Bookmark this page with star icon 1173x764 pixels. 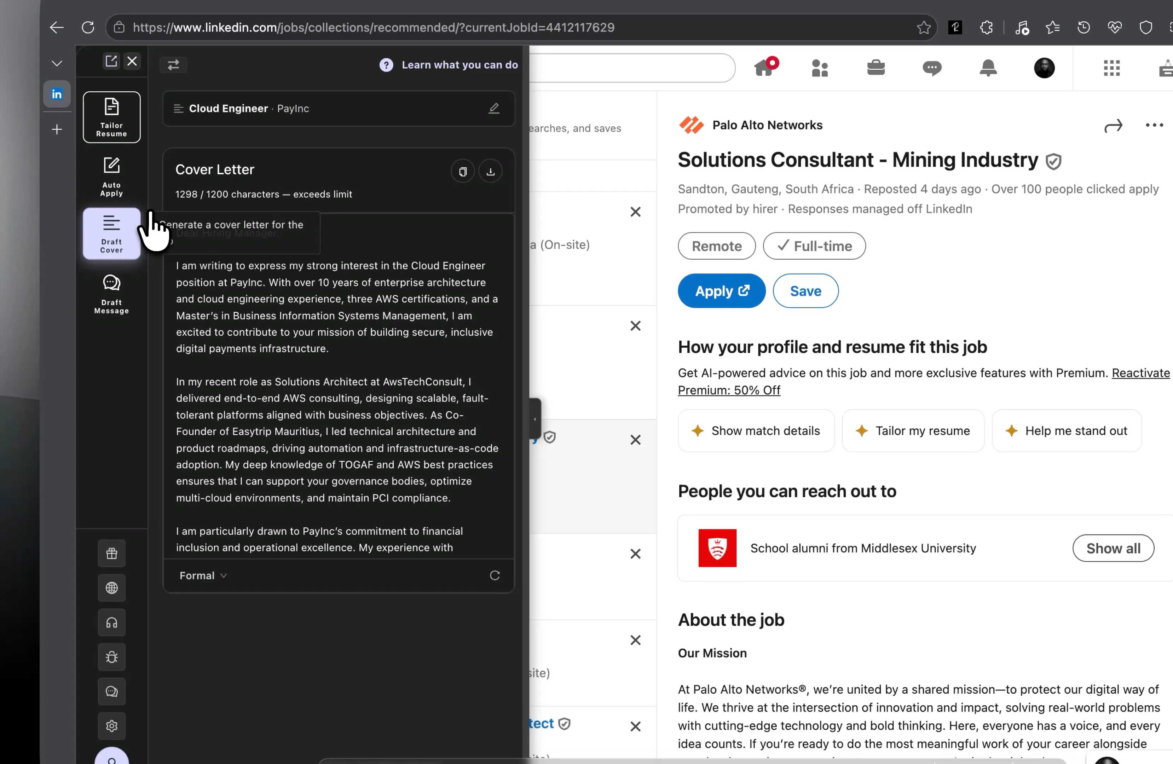(x=924, y=27)
